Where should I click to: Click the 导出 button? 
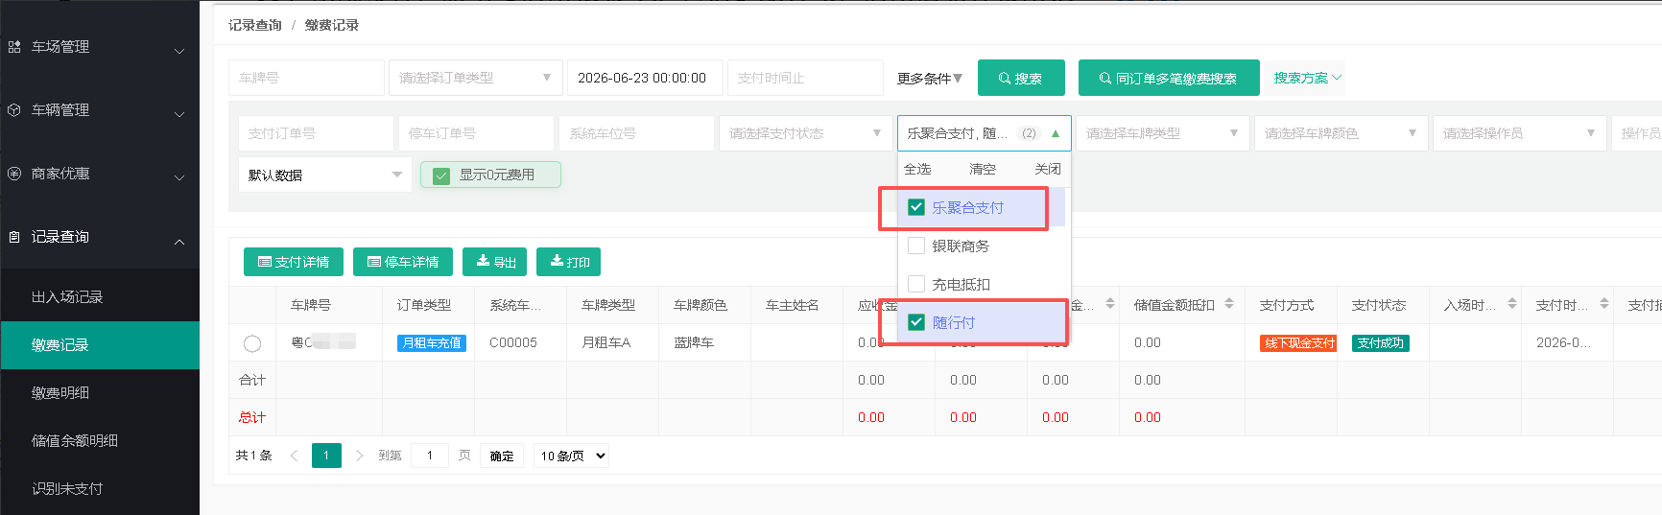click(495, 262)
